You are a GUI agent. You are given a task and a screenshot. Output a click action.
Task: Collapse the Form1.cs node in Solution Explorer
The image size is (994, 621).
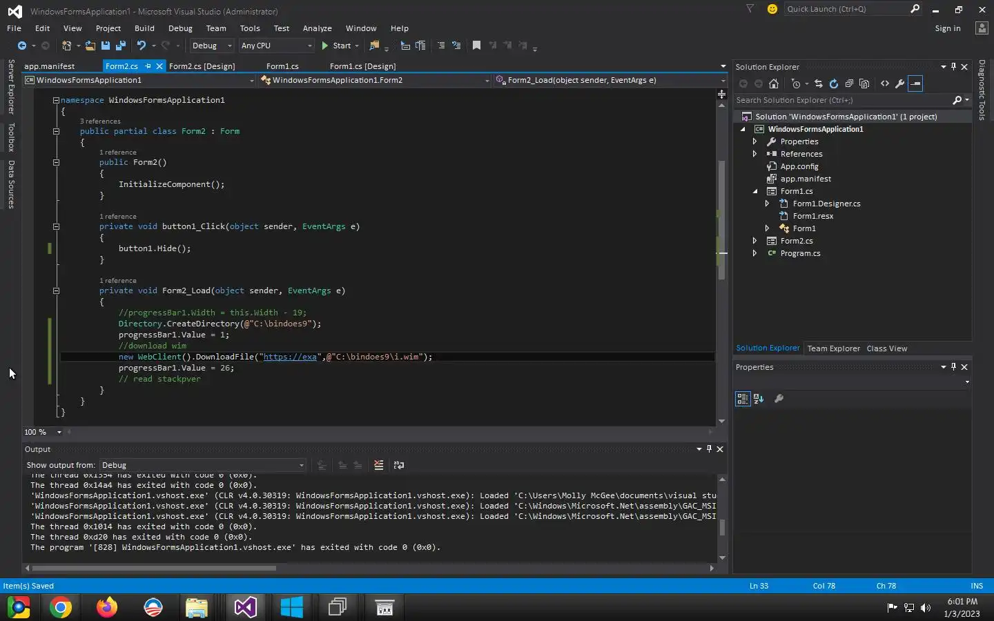pos(754,191)
